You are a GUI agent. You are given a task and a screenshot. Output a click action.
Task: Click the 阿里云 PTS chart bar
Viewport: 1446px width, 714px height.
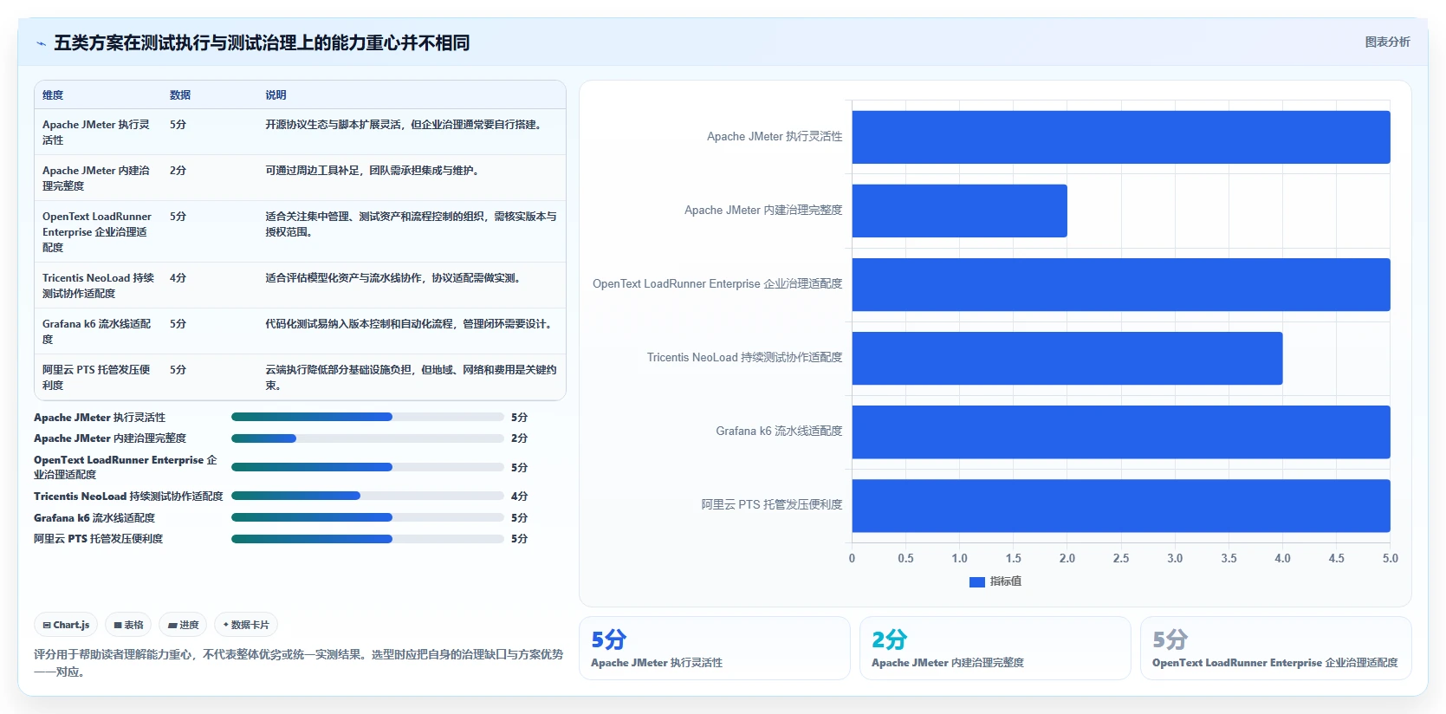click(x=1121, y=505)
